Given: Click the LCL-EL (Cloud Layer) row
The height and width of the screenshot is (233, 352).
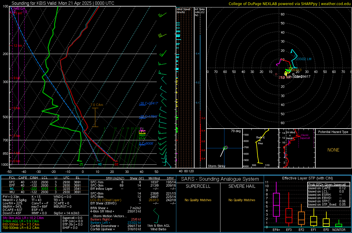Looking at the screenshot, I should pyautogui.click(x=133, y=200).
